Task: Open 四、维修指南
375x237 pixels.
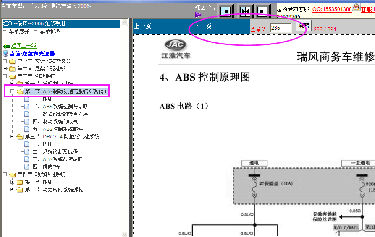Action: pos(47,167)
